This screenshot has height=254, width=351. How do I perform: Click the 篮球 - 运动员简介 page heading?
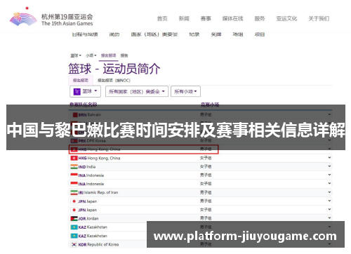[x=114, y=69]
